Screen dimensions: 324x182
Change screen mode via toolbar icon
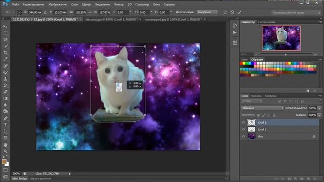[6, 176]
